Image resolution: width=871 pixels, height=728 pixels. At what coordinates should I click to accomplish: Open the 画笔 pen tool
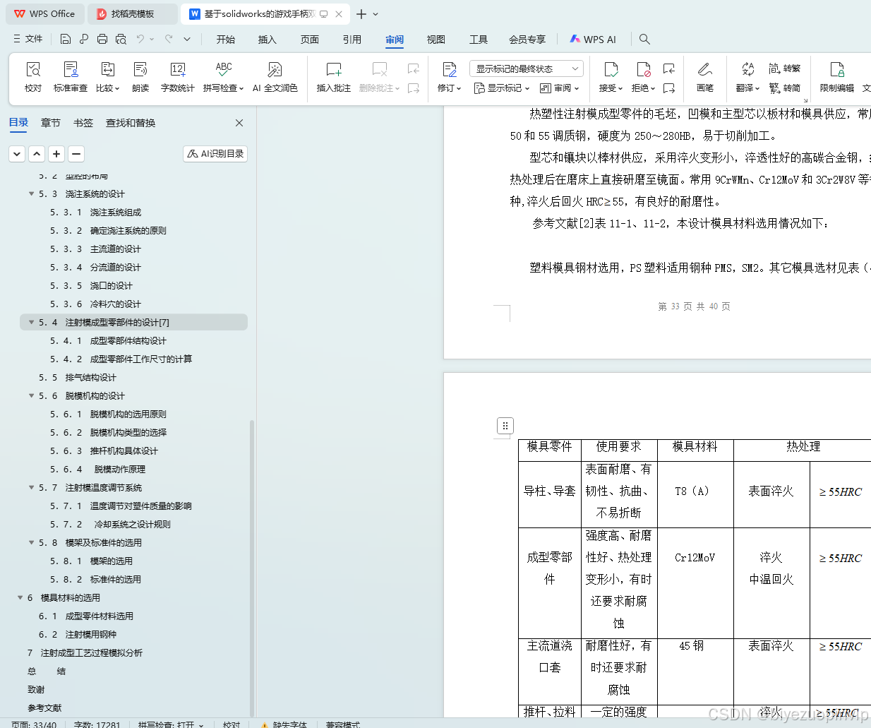tap(705, 77)
